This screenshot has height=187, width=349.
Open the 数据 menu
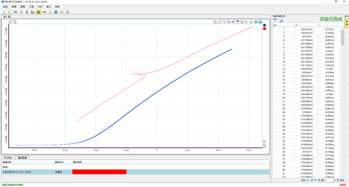click(14, 7)
